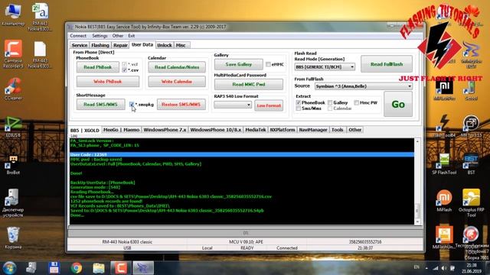The width and height of the screenshot is (490, 275).
Task: Open BroBot desktop shortcut
Action: [13, 165]
